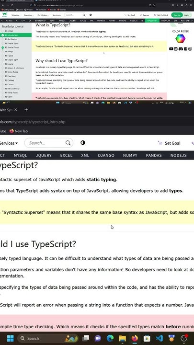
Task: Select NODEJS in the enlarged topic bar
Action: (x=178, y=155)
